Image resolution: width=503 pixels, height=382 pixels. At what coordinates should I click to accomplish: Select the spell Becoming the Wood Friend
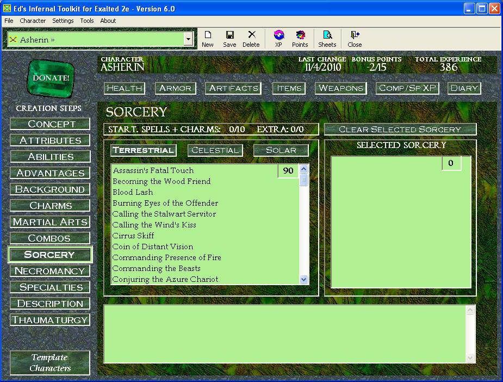pos(162,181)
